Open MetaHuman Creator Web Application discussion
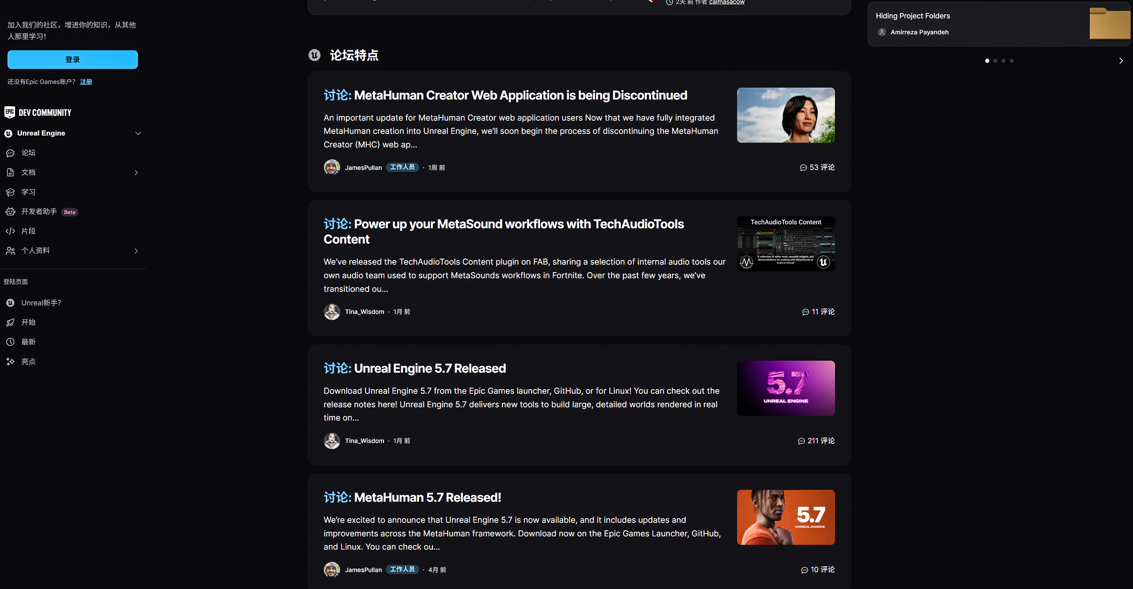 click(505, 95)
